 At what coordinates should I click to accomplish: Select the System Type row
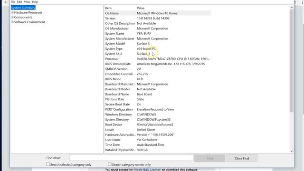[158, 48]
